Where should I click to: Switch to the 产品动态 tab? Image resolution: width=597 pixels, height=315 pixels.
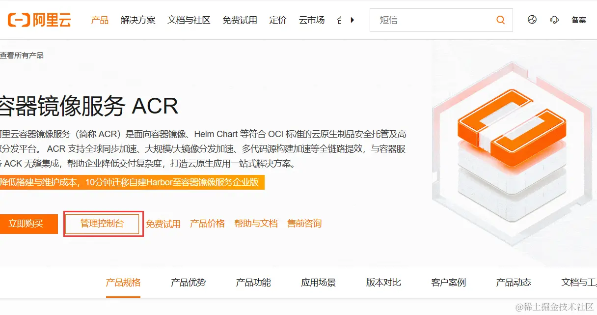[x=514, y=283]
